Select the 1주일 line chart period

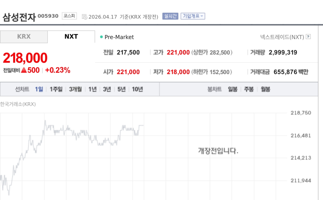[x=56, y=89]
